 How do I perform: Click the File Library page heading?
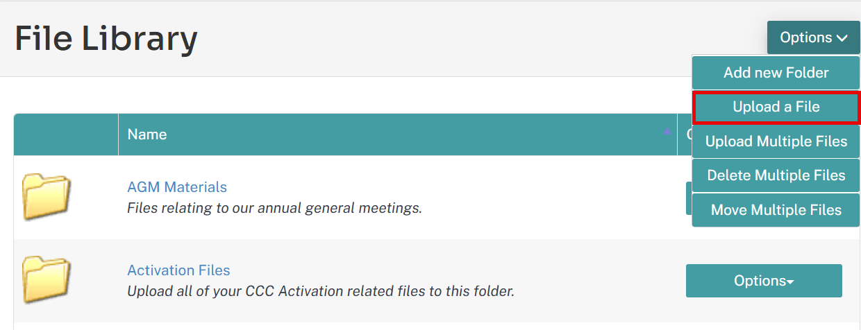(x=106, y=39)
